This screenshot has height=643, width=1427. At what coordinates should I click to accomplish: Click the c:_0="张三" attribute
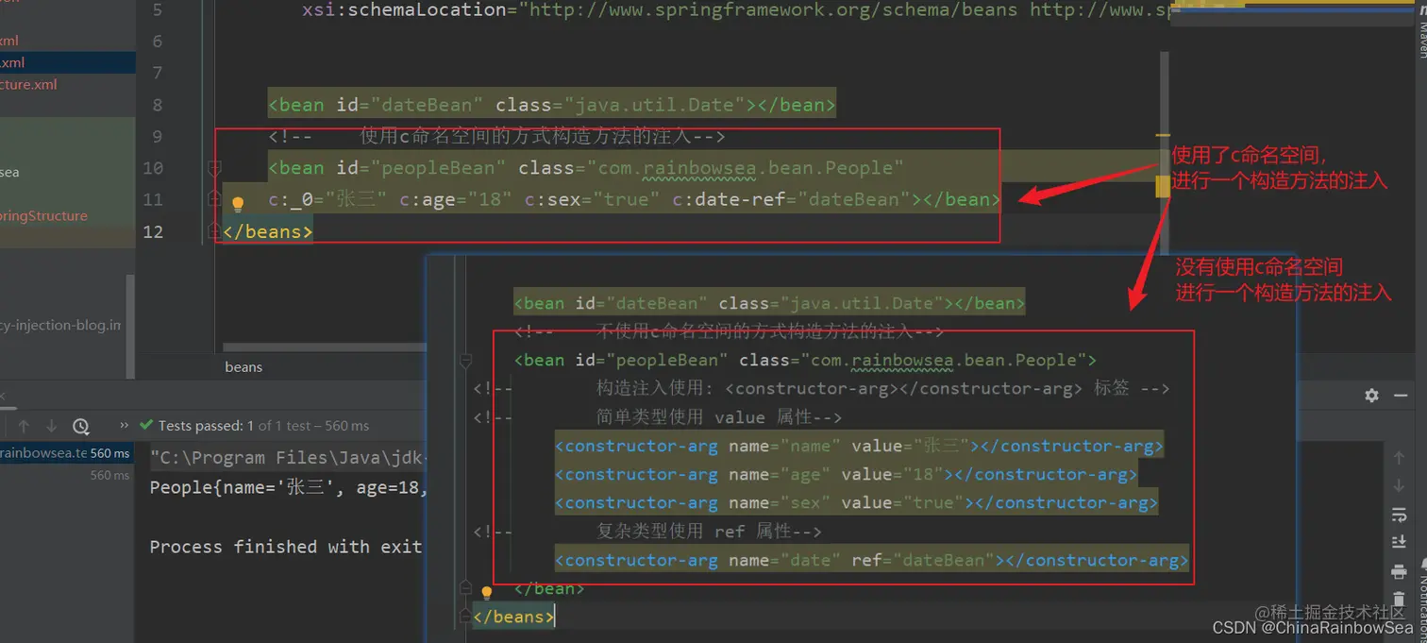click(x=327, y=199)
